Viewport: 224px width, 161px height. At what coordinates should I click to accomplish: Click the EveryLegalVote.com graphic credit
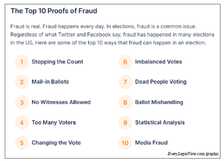(x=193, y=154)
